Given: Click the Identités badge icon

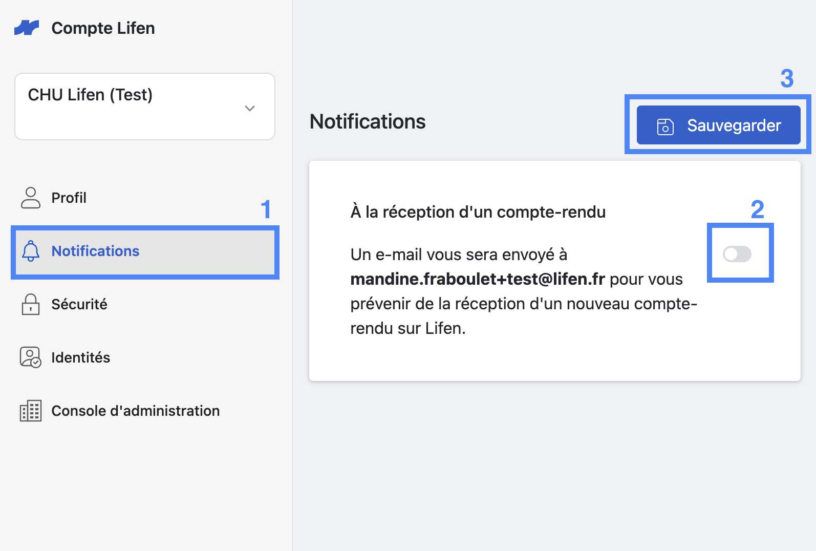Looking at the screenshot, I should coord(31,357).
